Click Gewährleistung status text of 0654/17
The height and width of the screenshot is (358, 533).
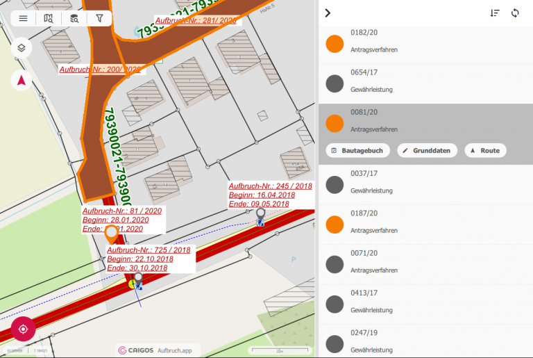pos(371,90)
